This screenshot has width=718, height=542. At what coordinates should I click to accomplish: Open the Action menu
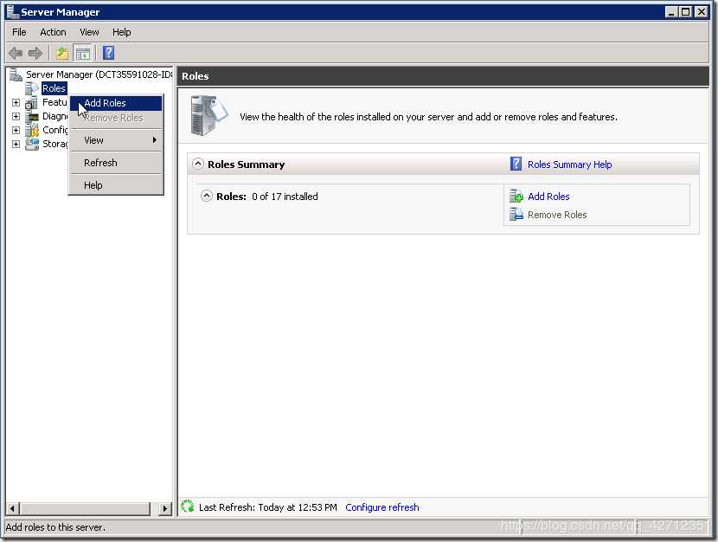pos(53,32)
